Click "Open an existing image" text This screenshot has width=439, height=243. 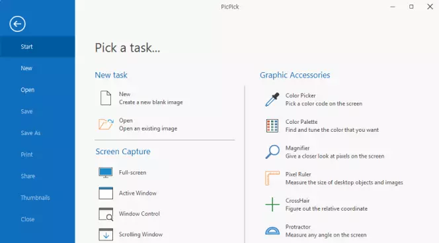pyautogui.click(x=148, y=128)
